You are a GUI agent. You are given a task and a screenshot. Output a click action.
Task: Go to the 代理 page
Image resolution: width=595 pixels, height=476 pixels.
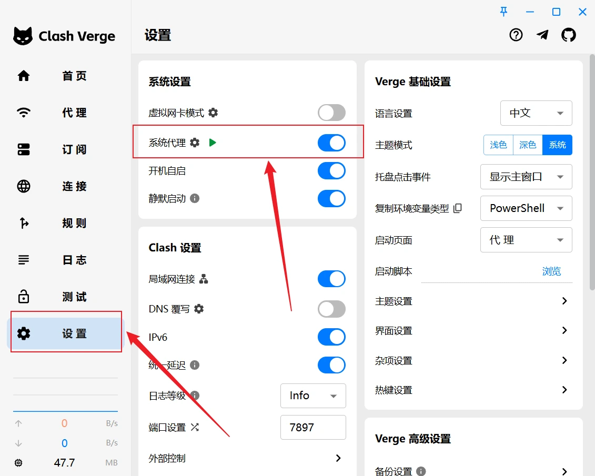click(x=66, y=113)
